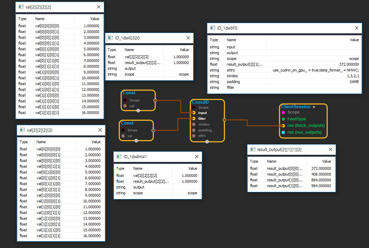Select the padding row showing SAME
This screenshot has width=369, height=248.
(285, 82)
